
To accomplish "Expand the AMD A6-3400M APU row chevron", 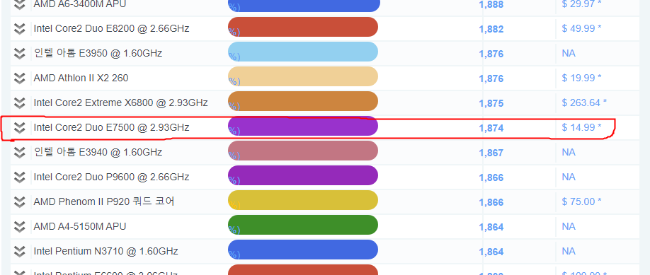I will pyautogui.click(x=20, y=4).
